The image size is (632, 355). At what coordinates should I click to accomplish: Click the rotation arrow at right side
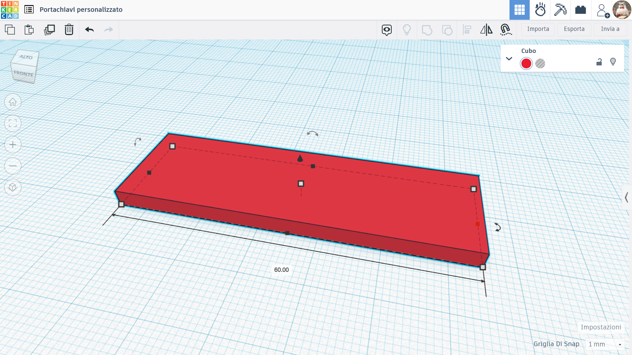click(x=497, y=227)
